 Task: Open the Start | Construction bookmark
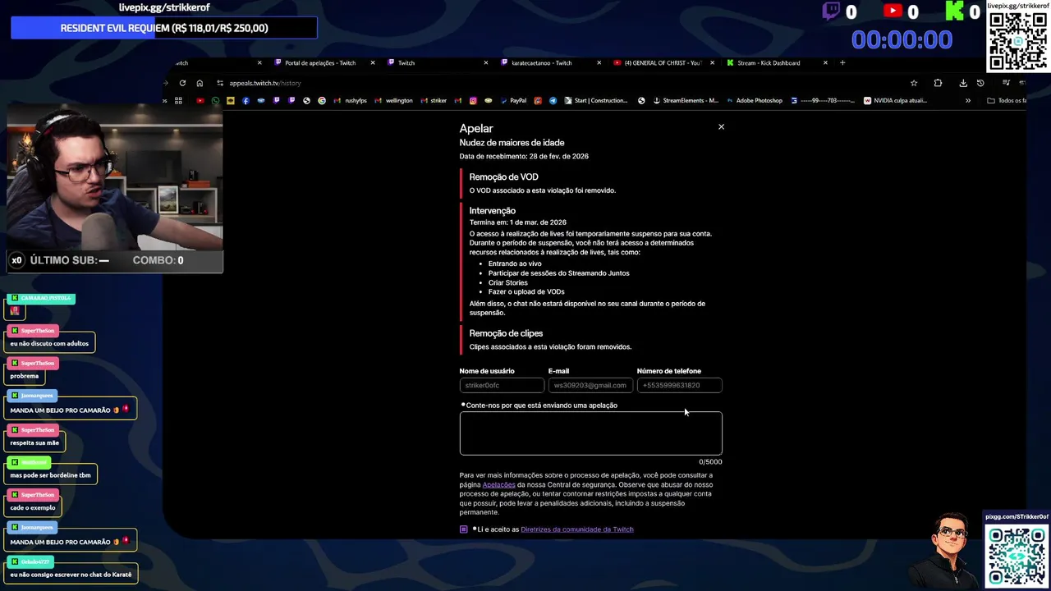tap(594, 100)
